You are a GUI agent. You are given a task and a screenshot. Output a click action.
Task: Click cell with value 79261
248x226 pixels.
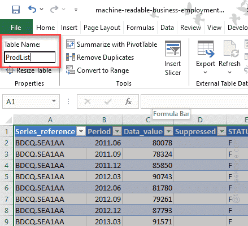148,199
